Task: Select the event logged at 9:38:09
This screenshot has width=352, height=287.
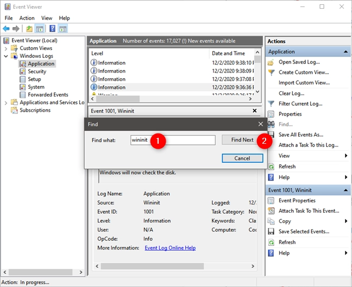Action: (172, 71)
